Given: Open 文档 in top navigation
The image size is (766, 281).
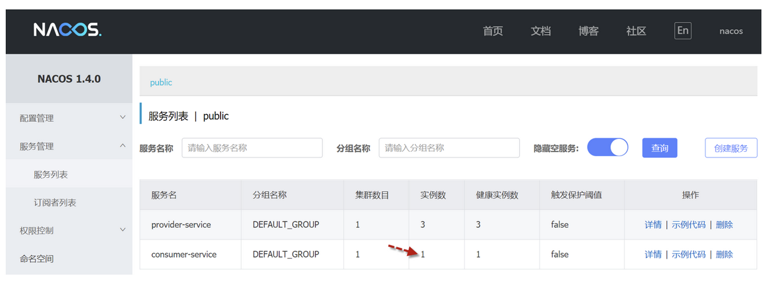Looking at the screenshot, I should click(x=540, y=31).
